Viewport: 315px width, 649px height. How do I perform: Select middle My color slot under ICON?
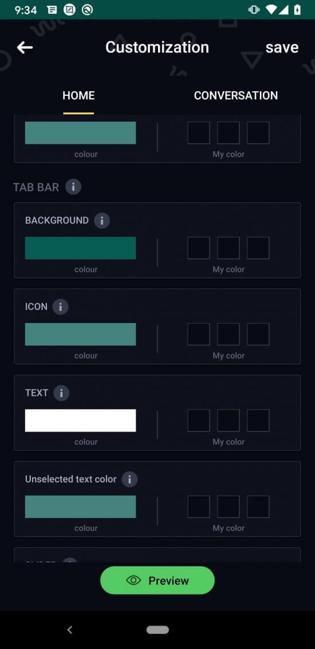(229, 334)
